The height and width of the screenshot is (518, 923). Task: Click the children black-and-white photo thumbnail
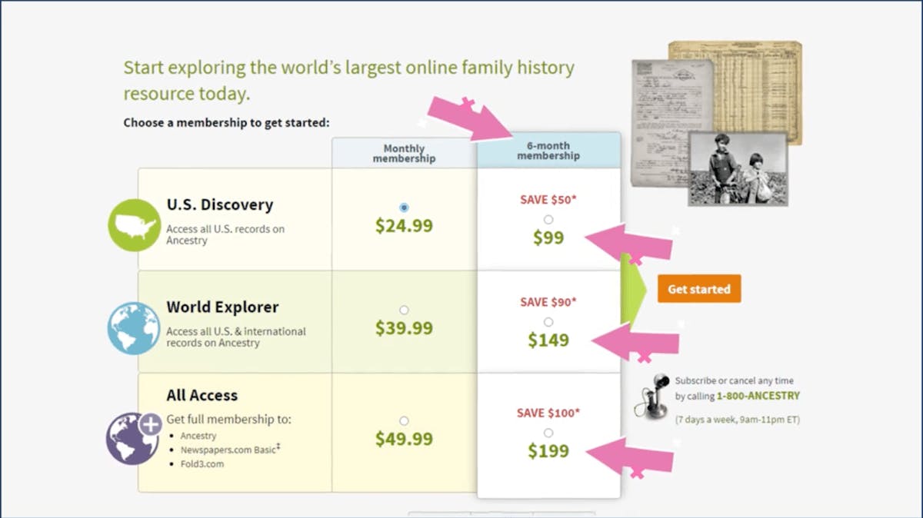(x=737, y=168)
